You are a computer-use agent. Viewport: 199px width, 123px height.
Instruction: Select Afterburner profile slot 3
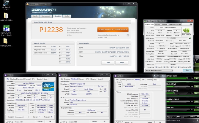pos(170,117)
